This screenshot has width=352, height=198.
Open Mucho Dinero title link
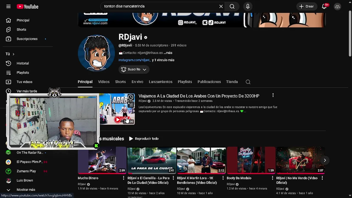click(88, 178)
